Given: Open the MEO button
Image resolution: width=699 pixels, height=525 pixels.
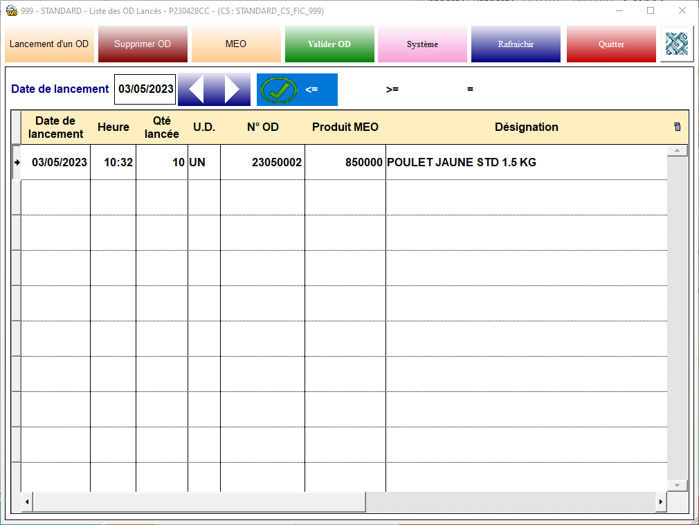Looking at the screenshot, I should tap(236, 44).
